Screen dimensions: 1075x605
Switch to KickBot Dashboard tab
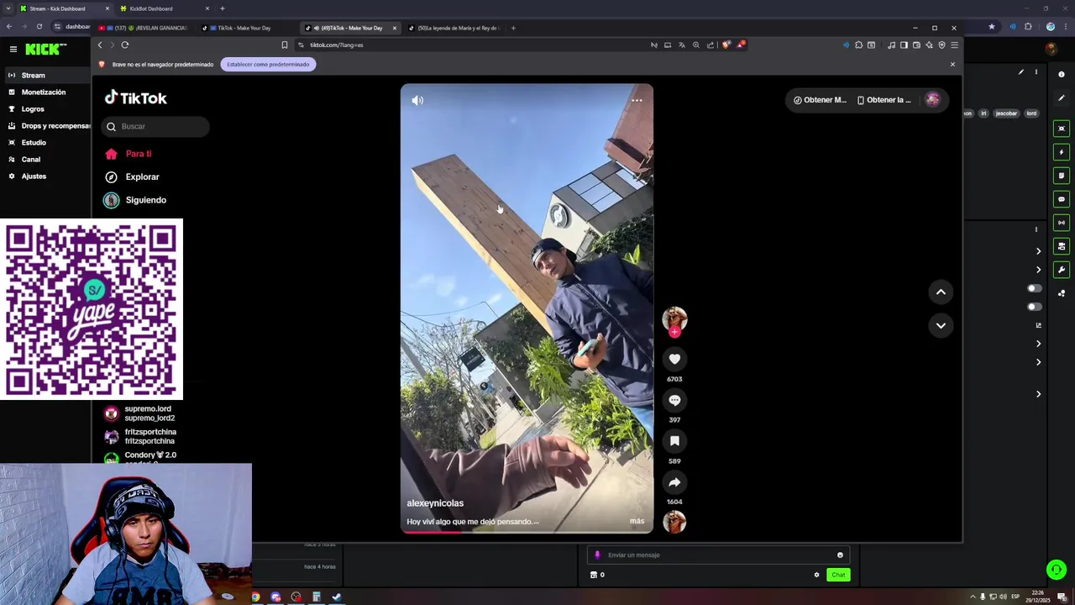(164, 8)
